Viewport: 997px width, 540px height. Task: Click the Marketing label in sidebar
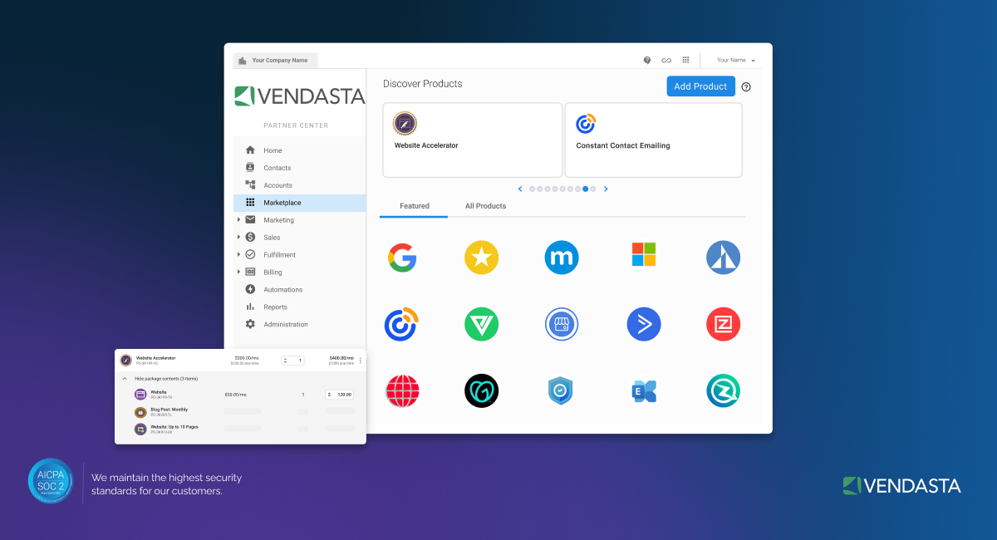click(x=279, y=220)
